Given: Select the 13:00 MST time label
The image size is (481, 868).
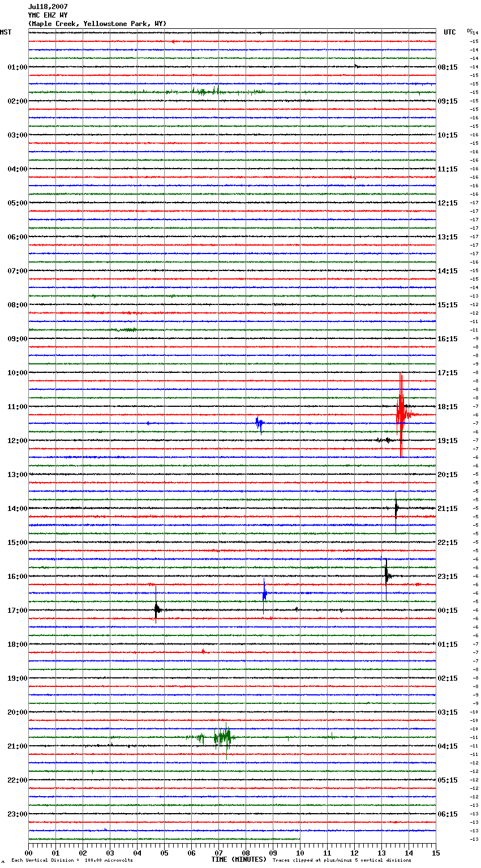Looking at the screenshot, I should click(17, 475).
